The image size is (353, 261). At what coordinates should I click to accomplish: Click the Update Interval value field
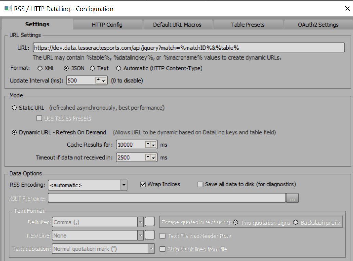tap(81, 81)
